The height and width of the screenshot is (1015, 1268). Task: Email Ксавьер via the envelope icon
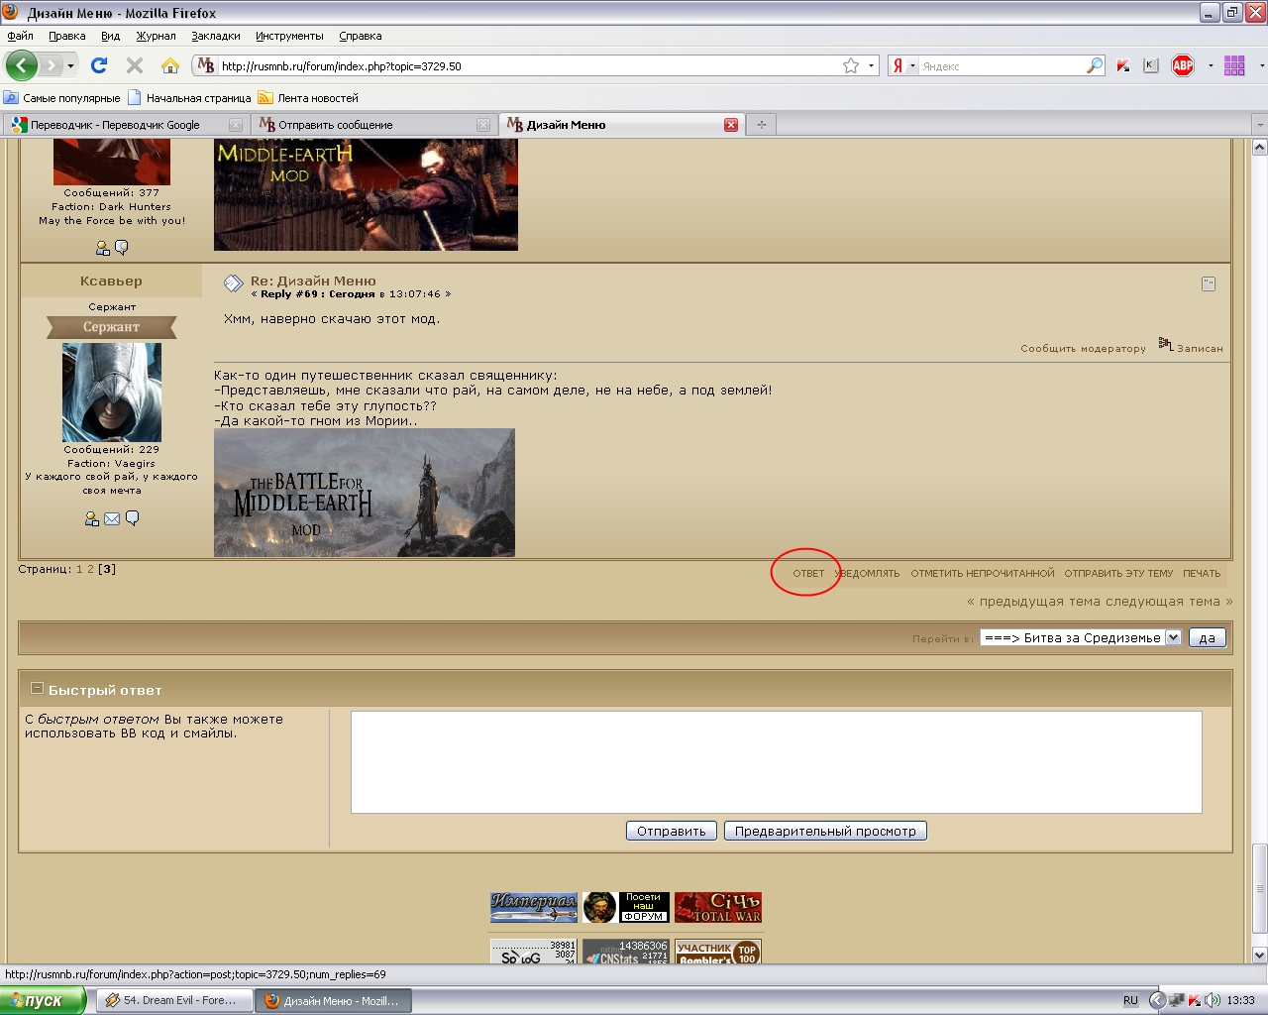pyautogui.click(x=112, y=518)
